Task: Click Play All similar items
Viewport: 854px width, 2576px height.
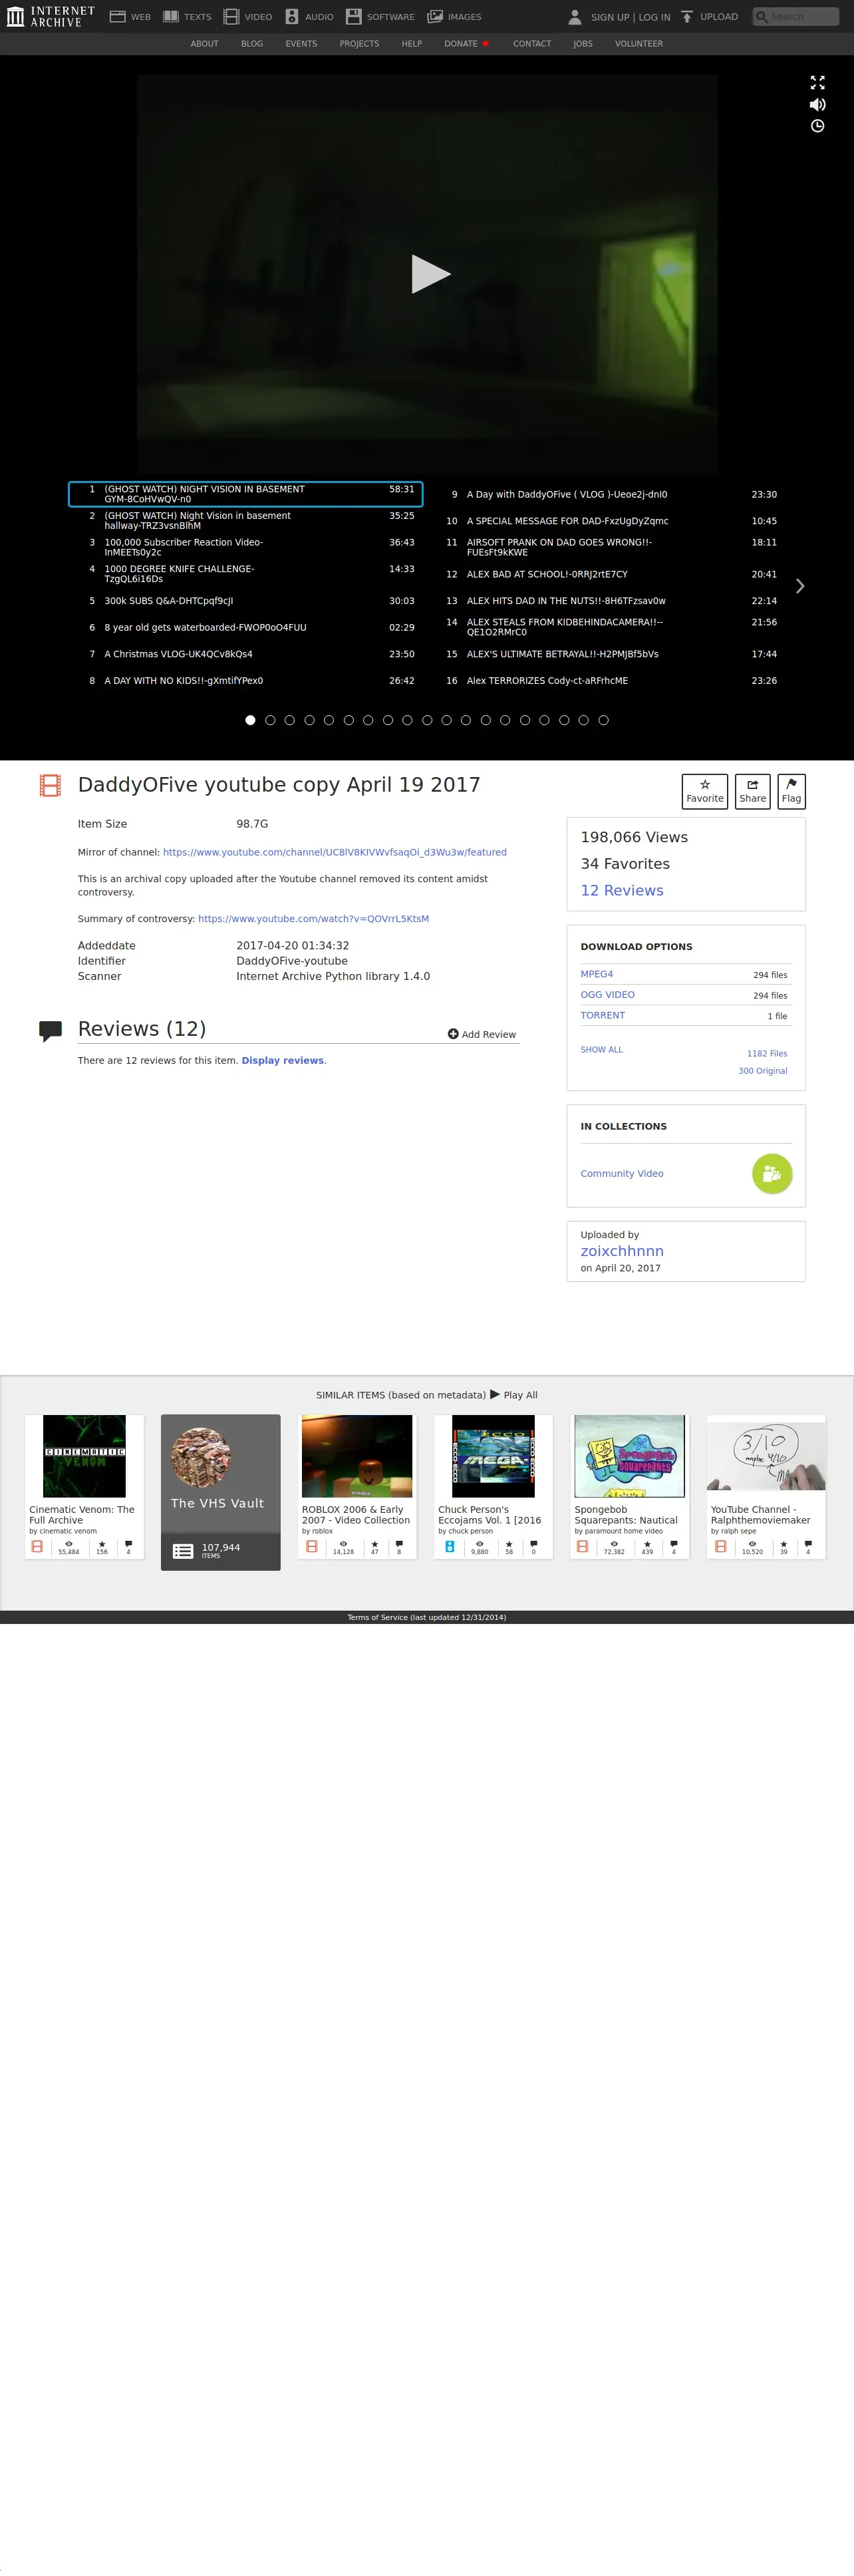Action: [514, 1394]
